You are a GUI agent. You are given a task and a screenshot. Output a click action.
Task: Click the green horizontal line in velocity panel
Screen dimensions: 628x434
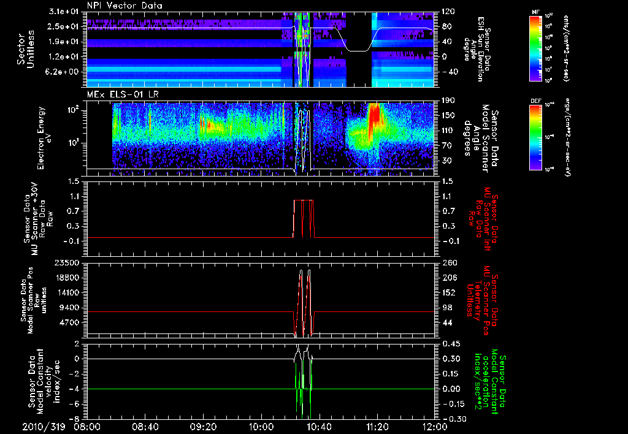click(x=184, y=389)
